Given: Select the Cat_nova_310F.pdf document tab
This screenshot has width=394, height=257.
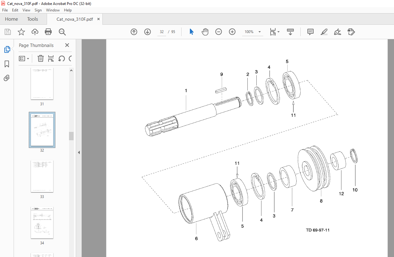Looking at the screenshot, I should pyautogui.click(x=75, y=19).
